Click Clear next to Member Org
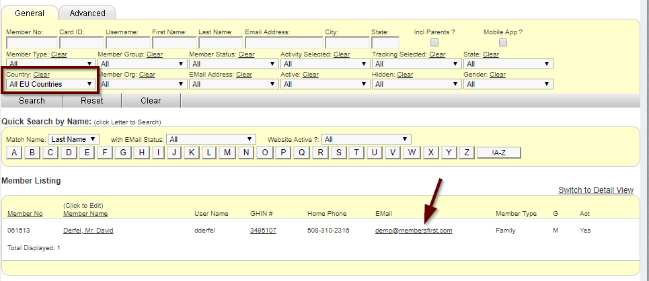 [x=147, y=75]
